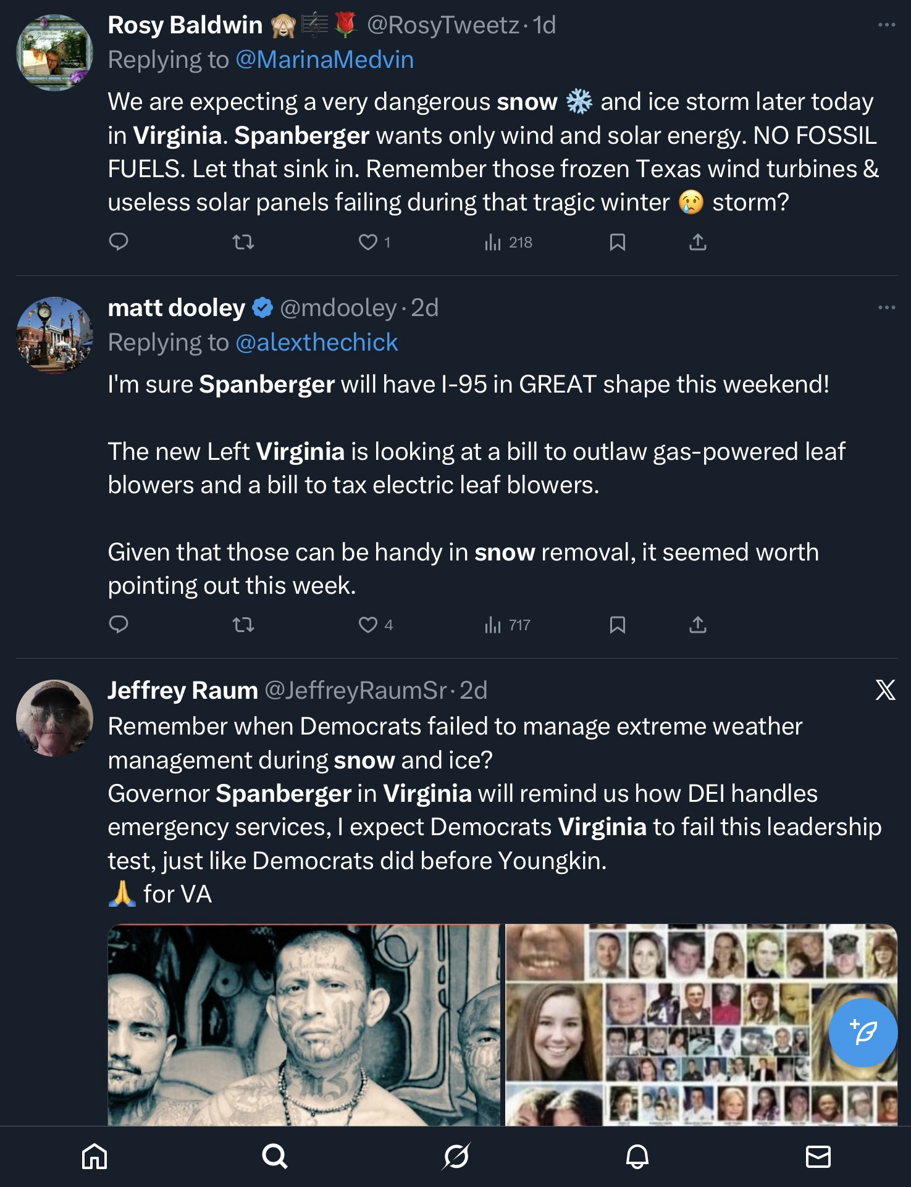This screenshot has width=911, height=1187.
Task: Open the @alexthechick profile link
Action: (316, 343)
